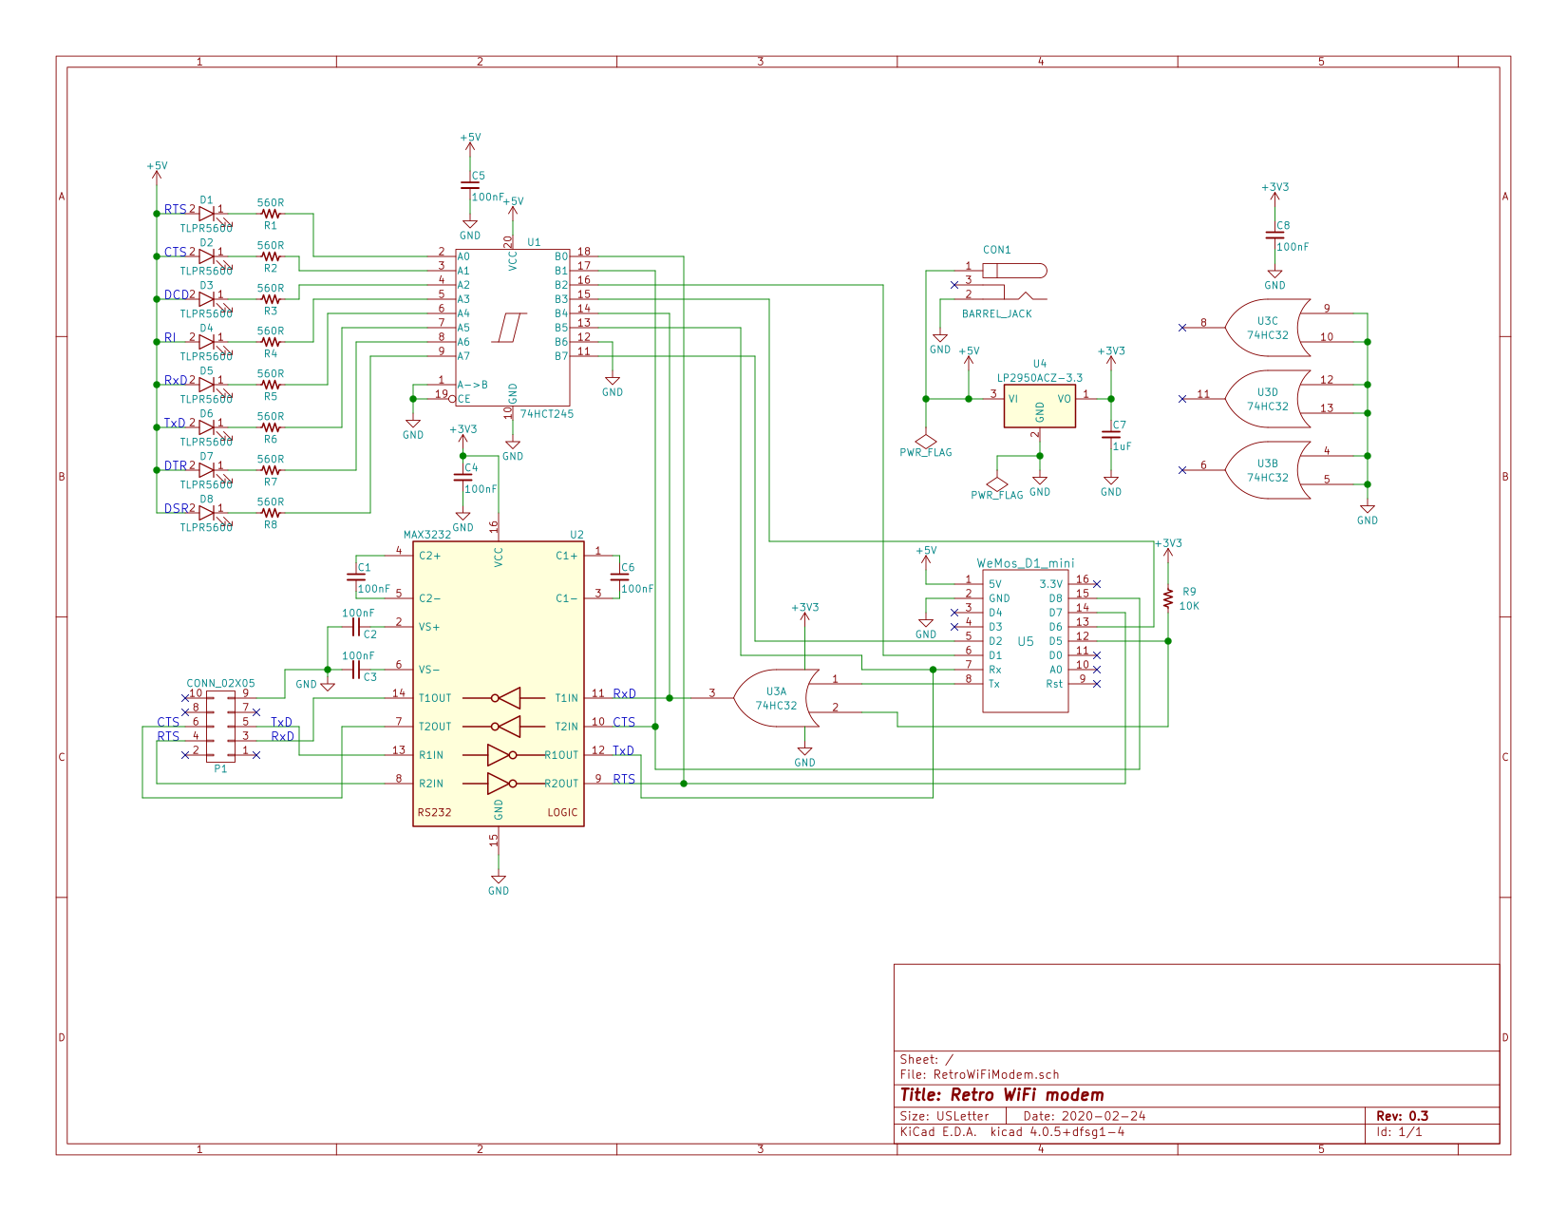Click the LP2950ACZ-3.3 regulator body

click(x=1040, y=407)
